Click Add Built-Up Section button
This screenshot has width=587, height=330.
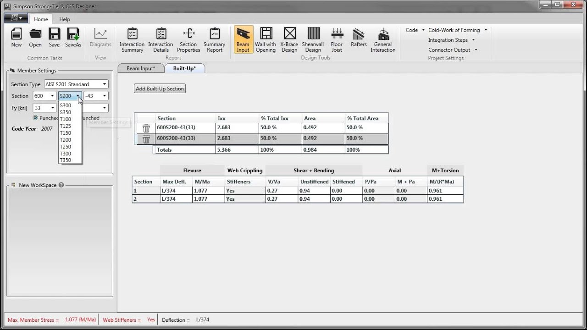pos(160,89)
